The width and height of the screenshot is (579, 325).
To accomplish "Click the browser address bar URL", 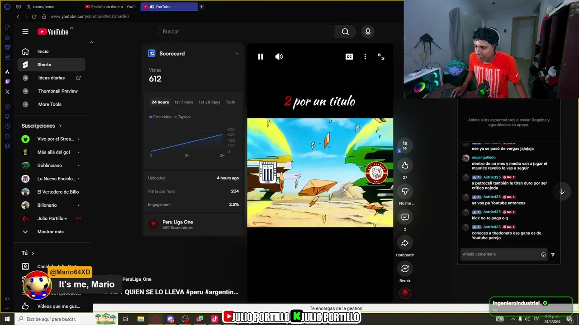I will 90,17.
